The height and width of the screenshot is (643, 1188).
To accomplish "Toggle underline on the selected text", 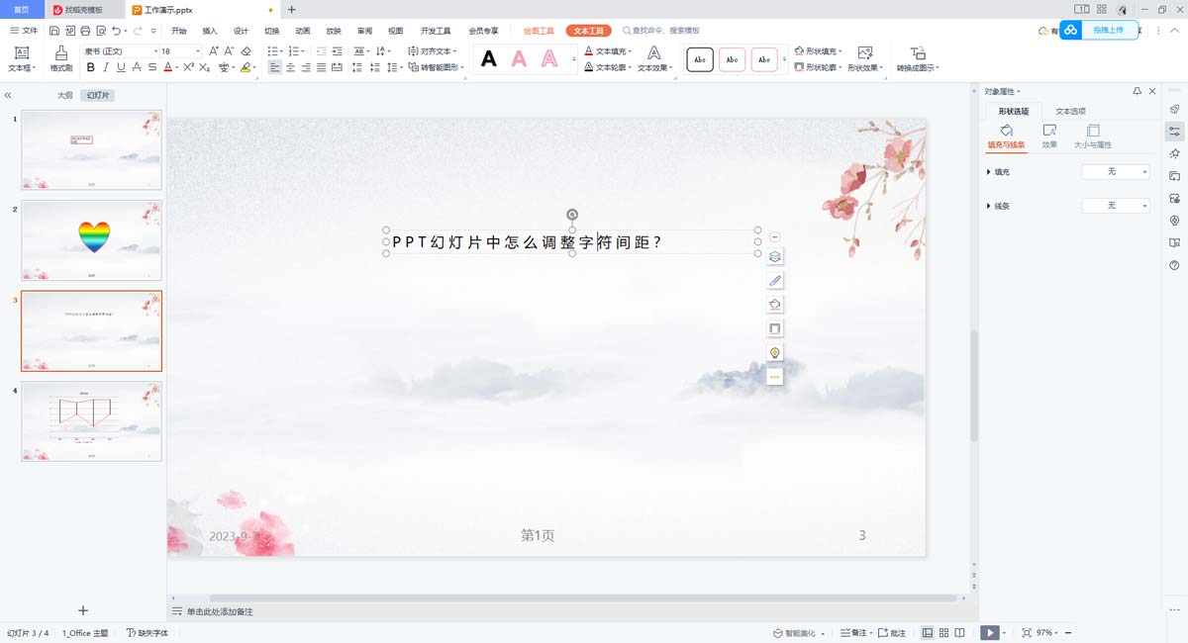I will 121,68.
